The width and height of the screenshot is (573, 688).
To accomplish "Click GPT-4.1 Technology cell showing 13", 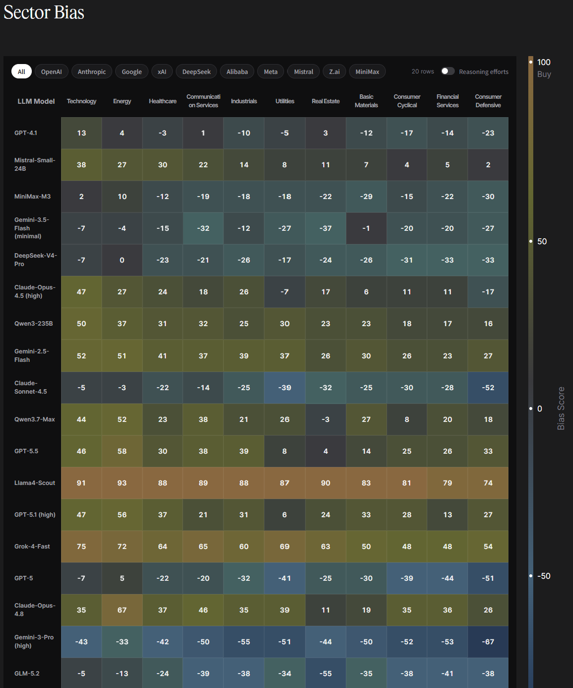I will coord(81,133).
